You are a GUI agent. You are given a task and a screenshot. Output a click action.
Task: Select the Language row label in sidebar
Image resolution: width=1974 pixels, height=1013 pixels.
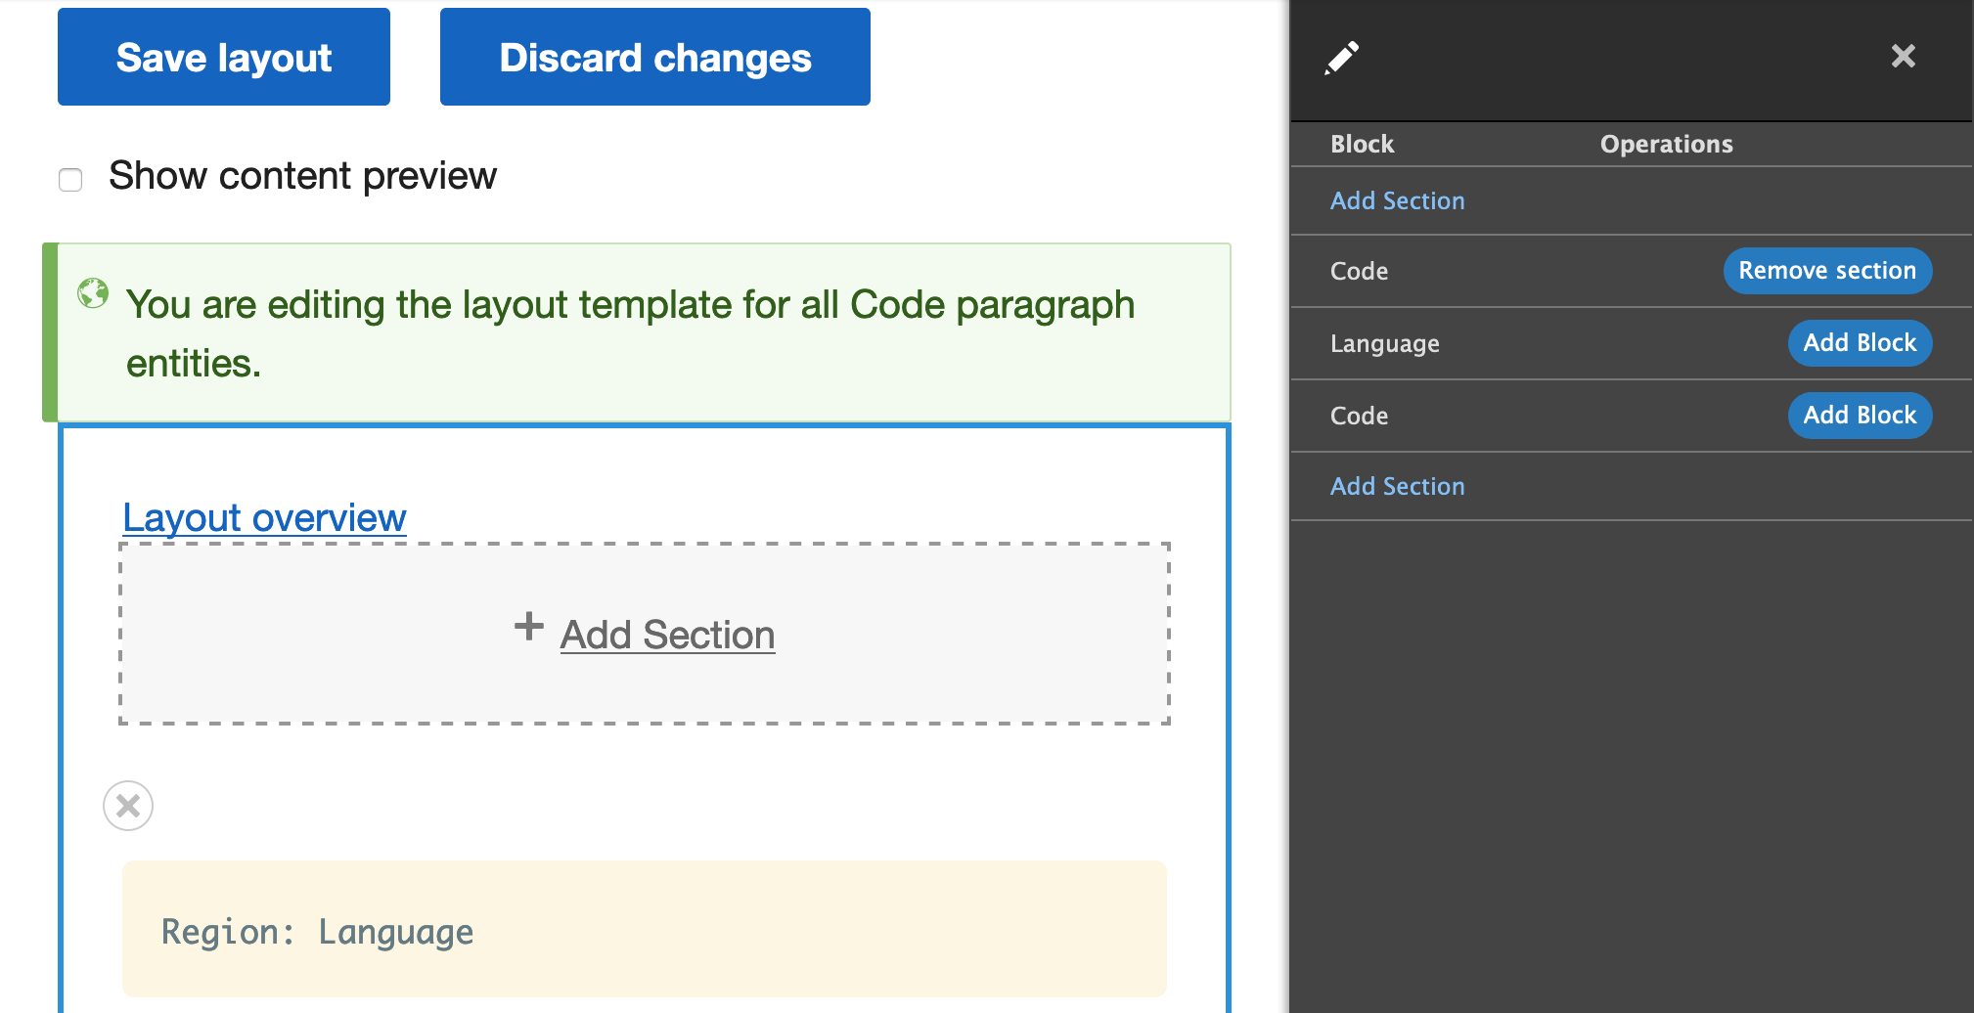1384,344
